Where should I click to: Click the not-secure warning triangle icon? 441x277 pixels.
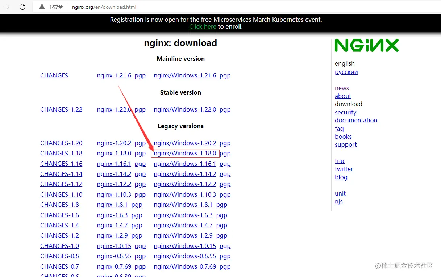(x=42, y=7)
